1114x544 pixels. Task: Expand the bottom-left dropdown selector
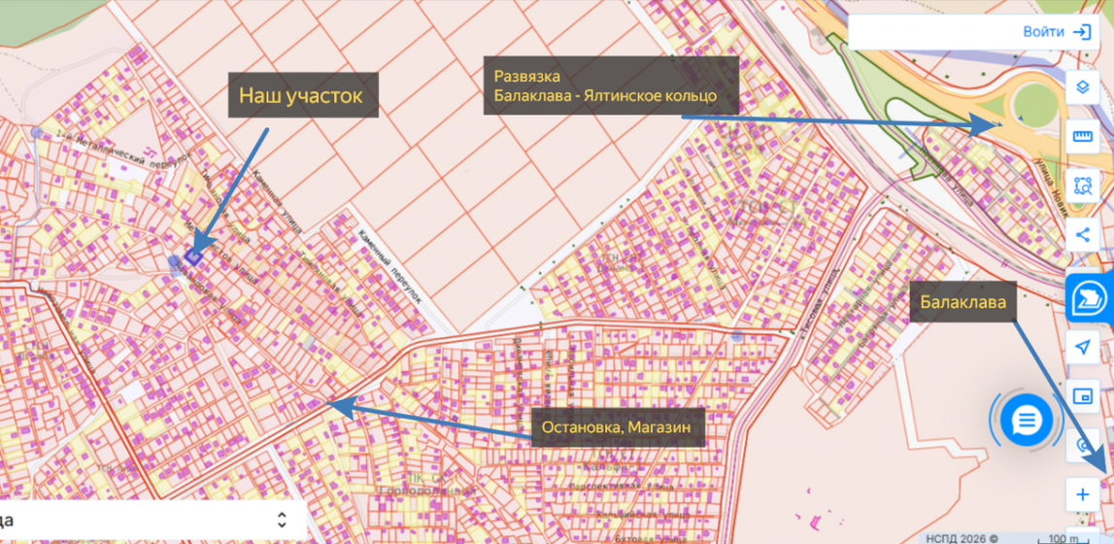[x=282, y=520]
